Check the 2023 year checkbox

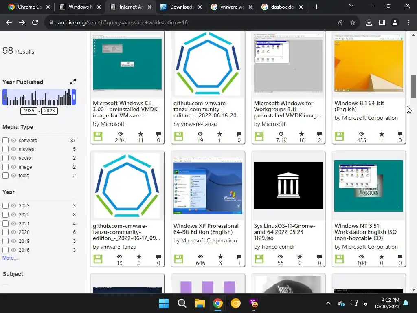[x=5, y=206]
